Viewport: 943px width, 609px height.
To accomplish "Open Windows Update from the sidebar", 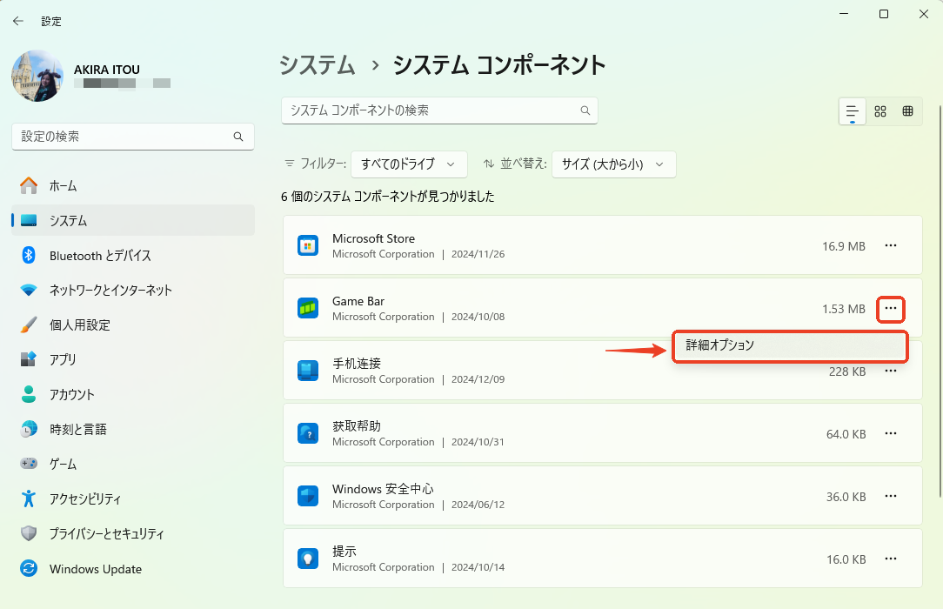I will 97,569.
